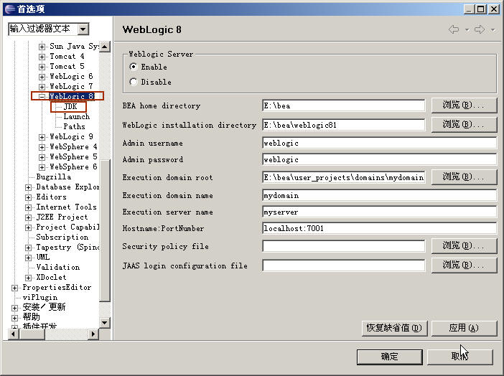Click Execution server name field
Screen dimensions: 504x376
380,212
